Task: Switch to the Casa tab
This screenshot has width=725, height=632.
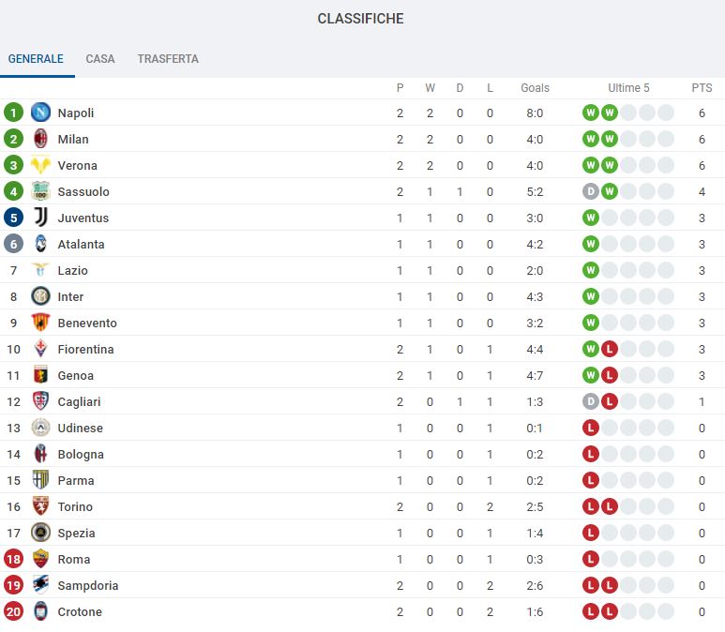Action: tap(100, 58)
